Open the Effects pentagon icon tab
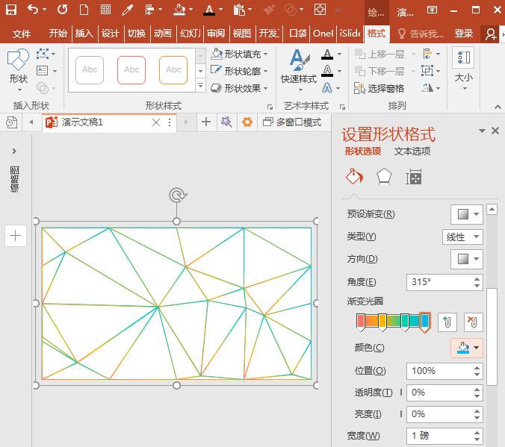Image resolution: width=505 pixels, height=447 pixels. point(383,176)
